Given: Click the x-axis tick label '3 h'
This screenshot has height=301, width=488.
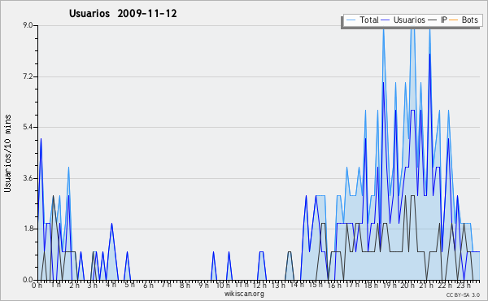Looking at the screenshot, I should (x=93, y=286).
